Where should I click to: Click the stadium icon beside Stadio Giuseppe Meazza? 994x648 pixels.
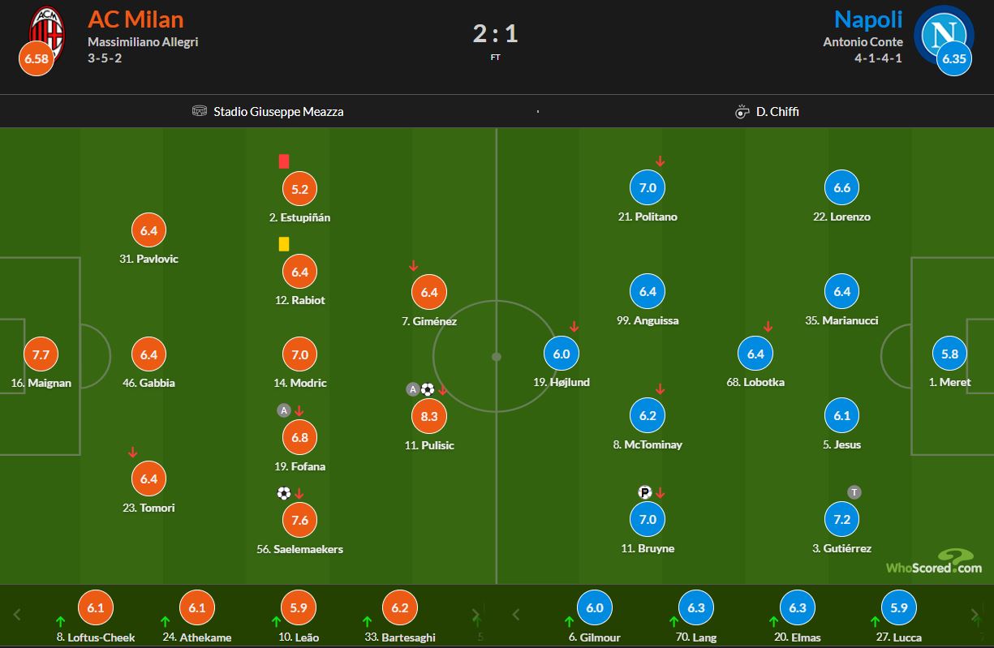pyautogui.click(x=200, y=111)
